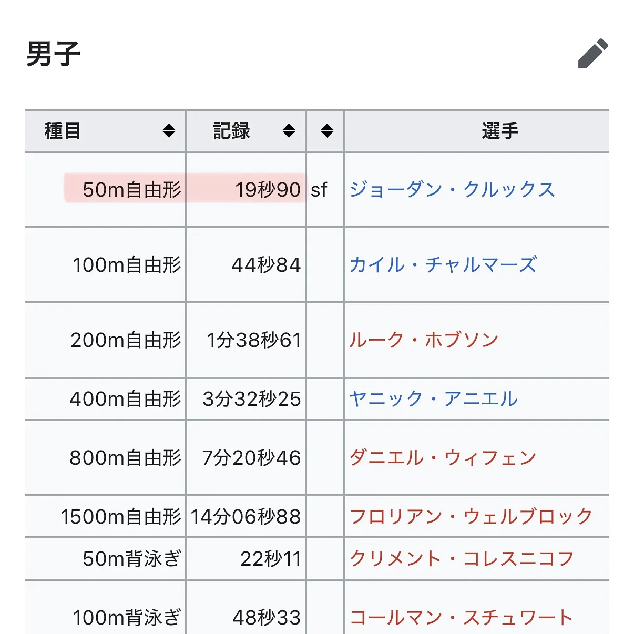
Task: Follow the red ルーク・ホブソン link
Action: (424, 340)
